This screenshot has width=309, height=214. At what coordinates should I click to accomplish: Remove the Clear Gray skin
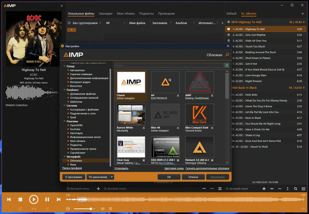[144, 160]
